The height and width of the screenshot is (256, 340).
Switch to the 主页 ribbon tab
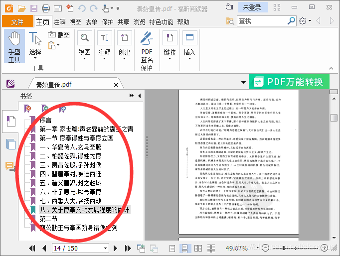tap(43, 21)
